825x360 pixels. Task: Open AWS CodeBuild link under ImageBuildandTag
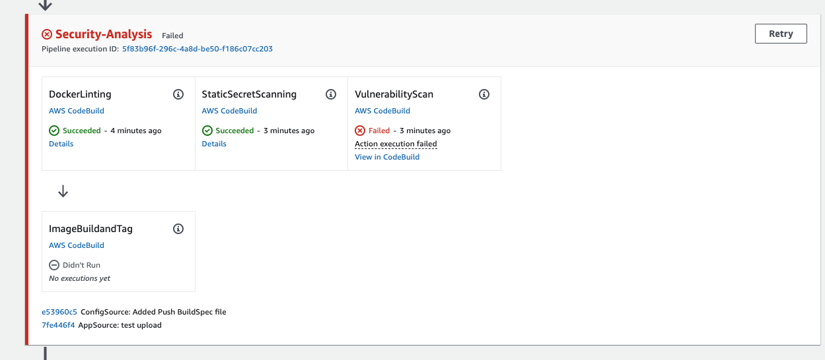[77, 245]
